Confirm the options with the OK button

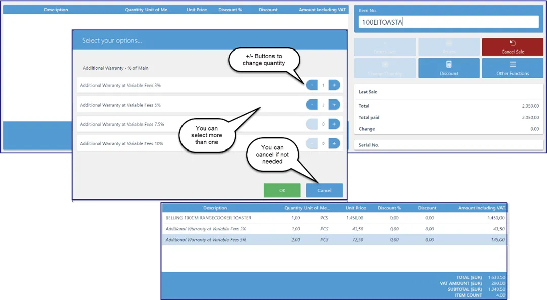[x=282, y=190]
